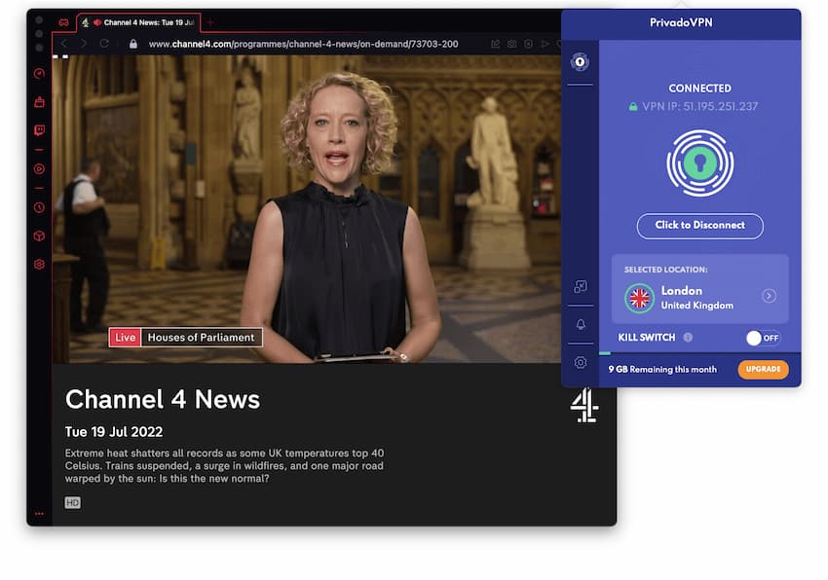Click the 9 GB Remaining this month text
Screen dimensions: 828x580
point(662,370)
